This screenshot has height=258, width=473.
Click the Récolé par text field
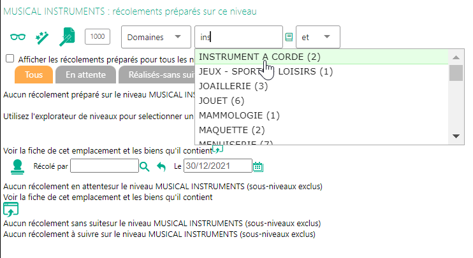[105, 167]
